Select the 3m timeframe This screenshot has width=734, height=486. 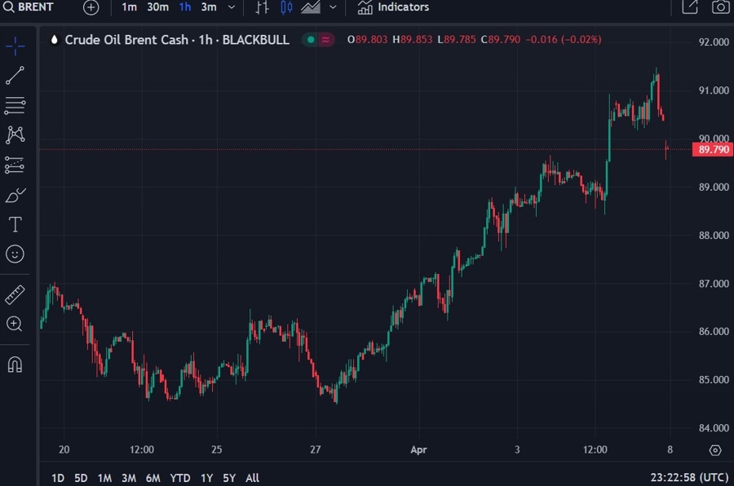click(209, 7)
